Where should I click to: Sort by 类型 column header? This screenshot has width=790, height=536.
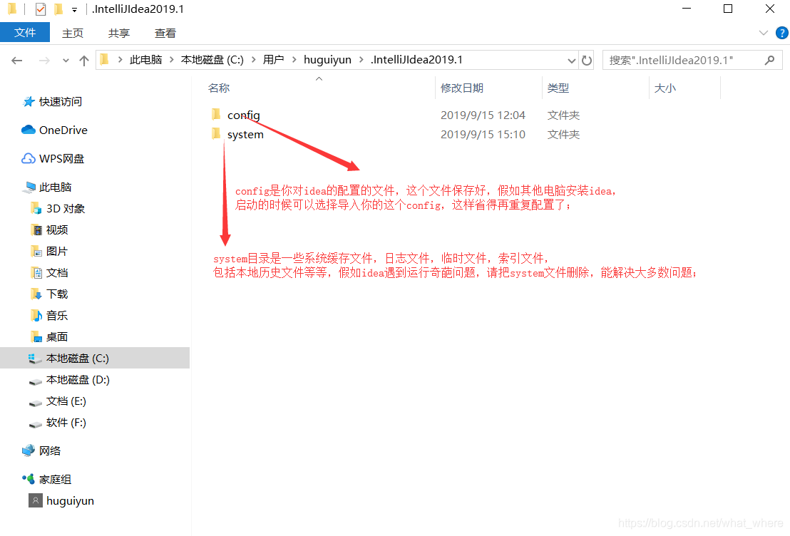click(x=558, y=88)
